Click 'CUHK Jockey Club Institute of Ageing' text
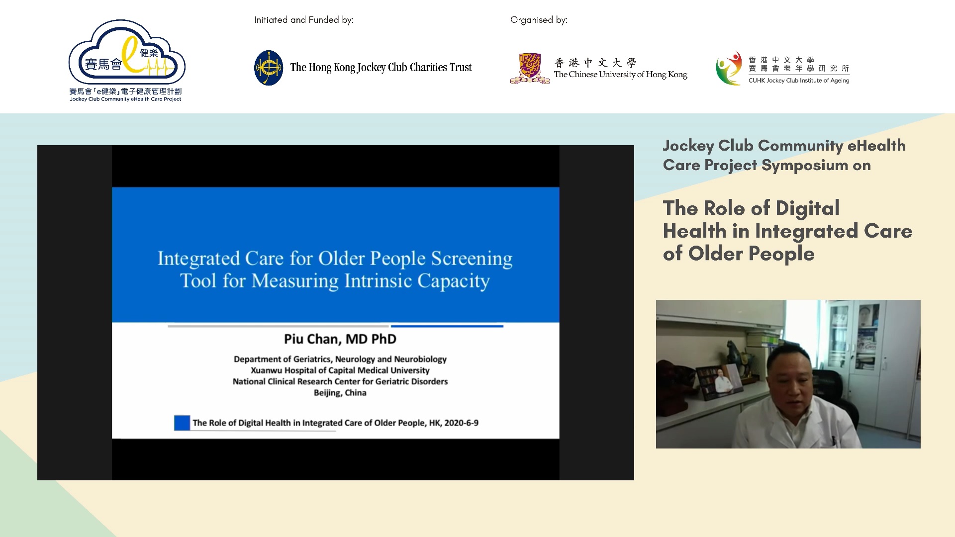 point(799,81)
